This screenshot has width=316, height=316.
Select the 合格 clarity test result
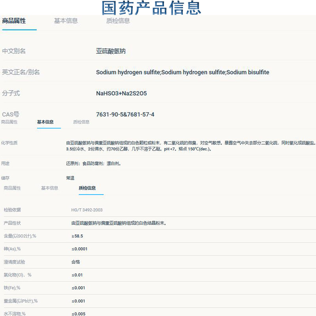click(x=76, y=262)
